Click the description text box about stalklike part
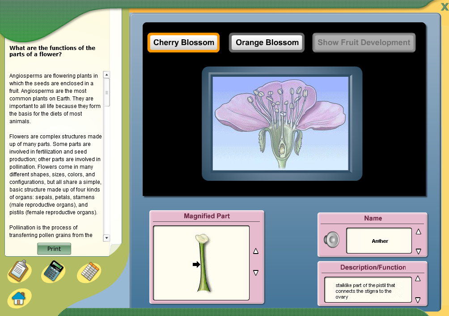 click(368, 290)
